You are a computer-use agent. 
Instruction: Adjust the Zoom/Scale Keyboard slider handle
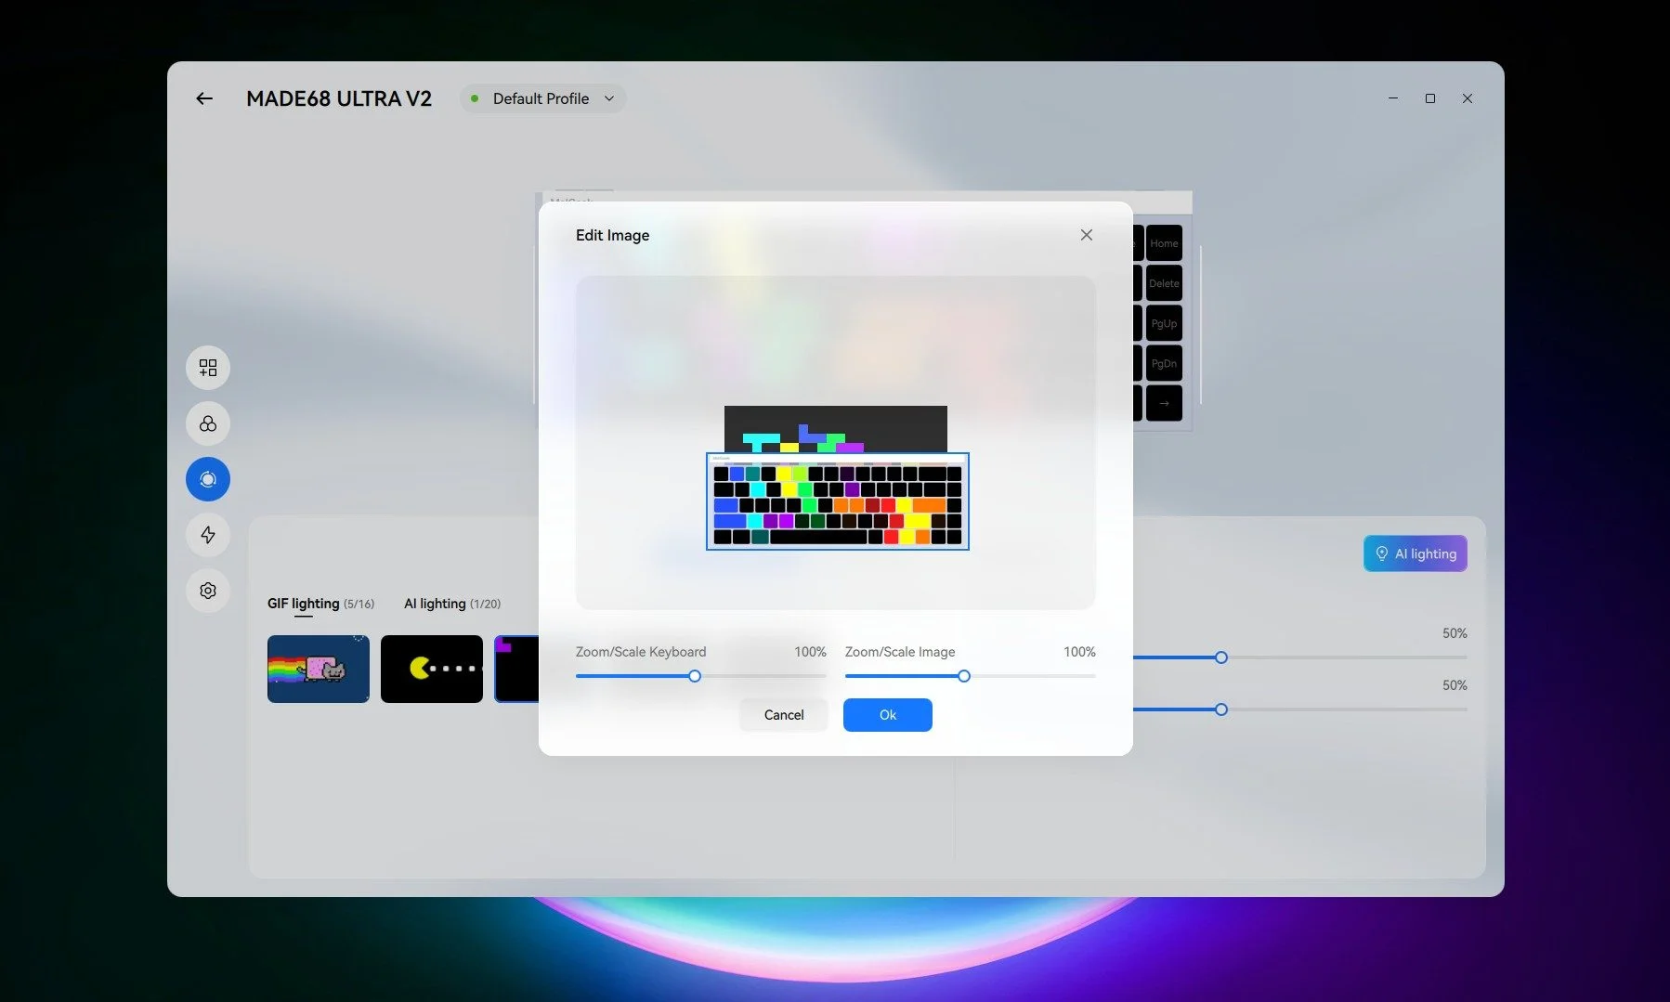695,676
